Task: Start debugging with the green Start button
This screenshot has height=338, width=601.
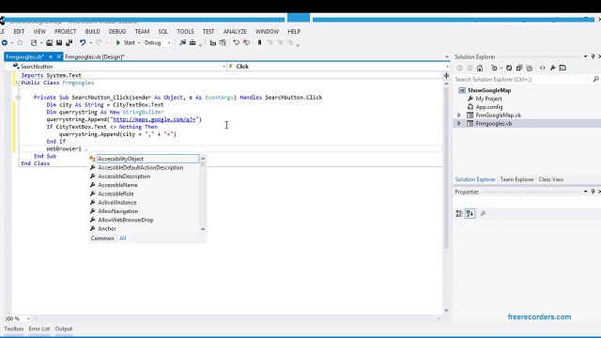Action: (125, 43)
